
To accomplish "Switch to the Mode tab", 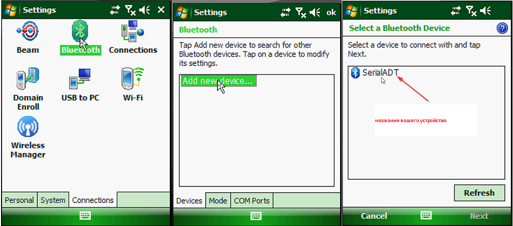I will [218, 201].
